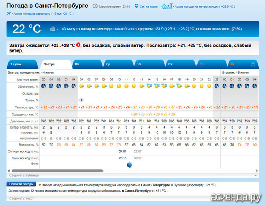Open the 7 суток tab
265x205 pixels.
click(x=22, y=64)
